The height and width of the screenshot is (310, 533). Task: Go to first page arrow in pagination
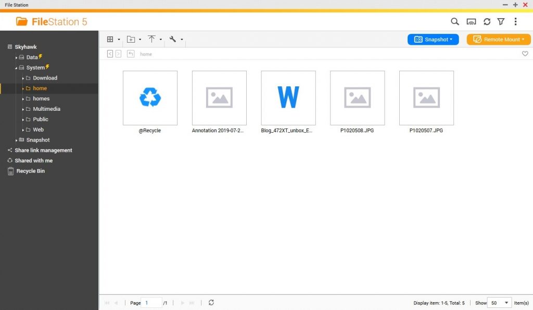(107, 303)
